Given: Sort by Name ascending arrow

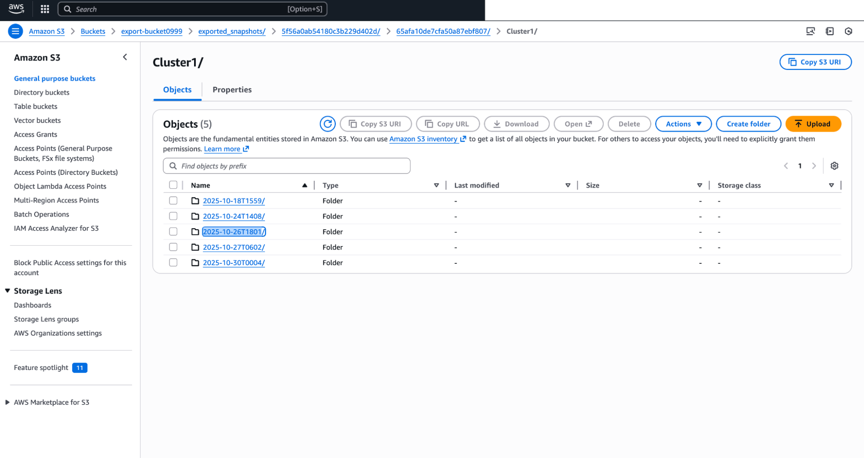Looking at the screenshot, I should tap(305, 185).
